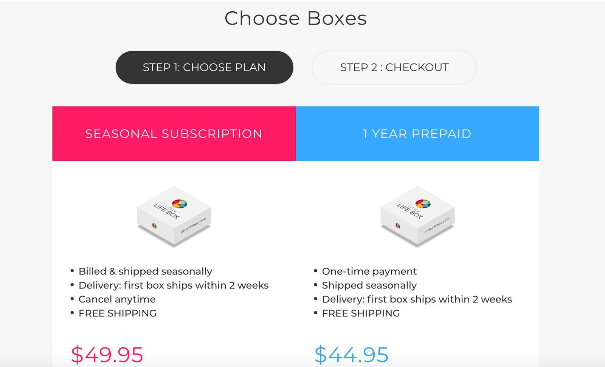Screen dimensions: 605x367
Task: Go to Step 2: Checkout
Action: (394, 68)
